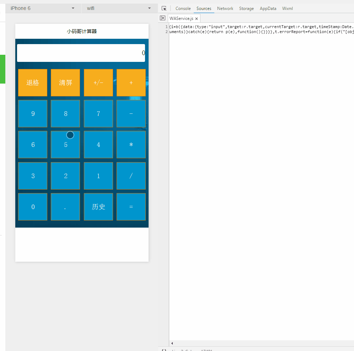The image size is (354, 351).
Task: Switch to the AppData tab
Action: (268, 9)
